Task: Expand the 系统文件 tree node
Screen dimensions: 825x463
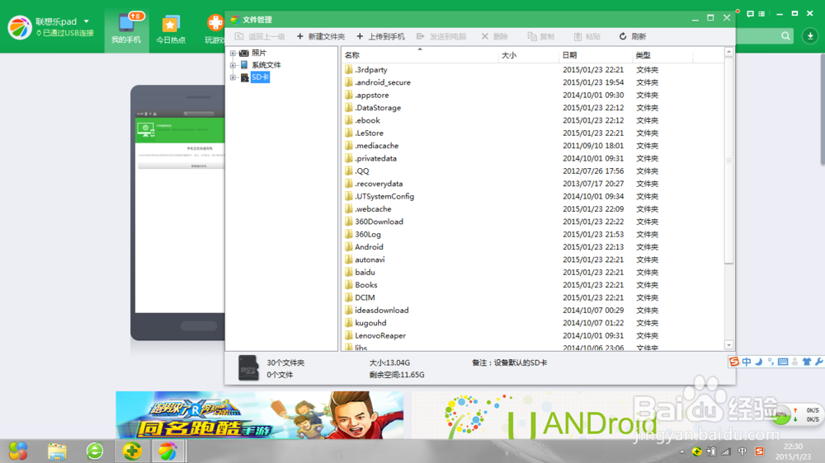Action: coord(233,65)
